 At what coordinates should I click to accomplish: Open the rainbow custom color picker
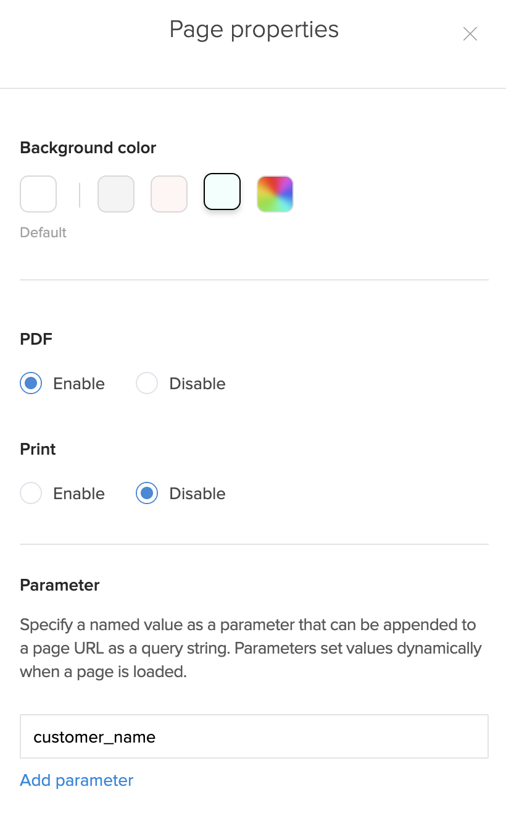click(275, 194)
